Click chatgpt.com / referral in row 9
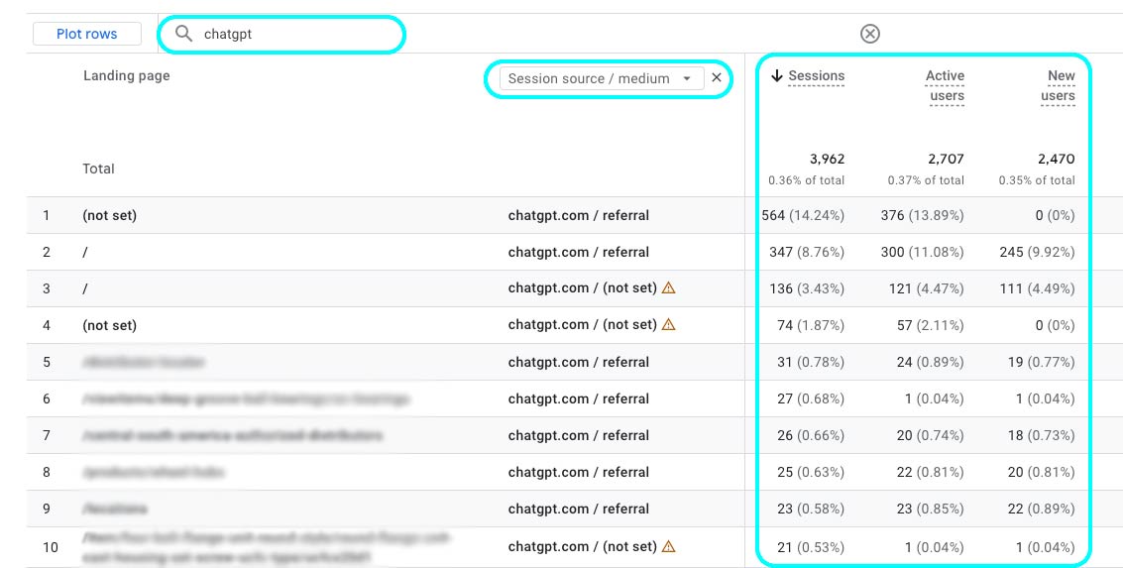The width and height of the screenshot is (1123, 568). [578, 509]
